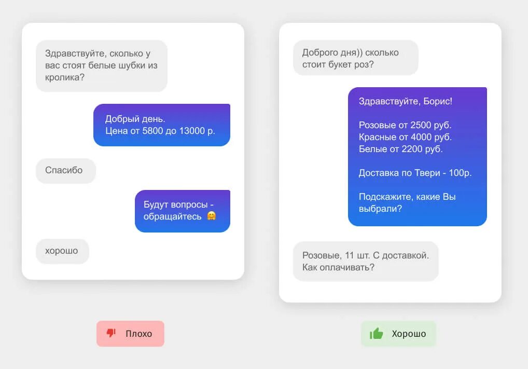Open the message about white rabbit fur coats
This screenshot has height=369, width=528.
pos(102,66)
